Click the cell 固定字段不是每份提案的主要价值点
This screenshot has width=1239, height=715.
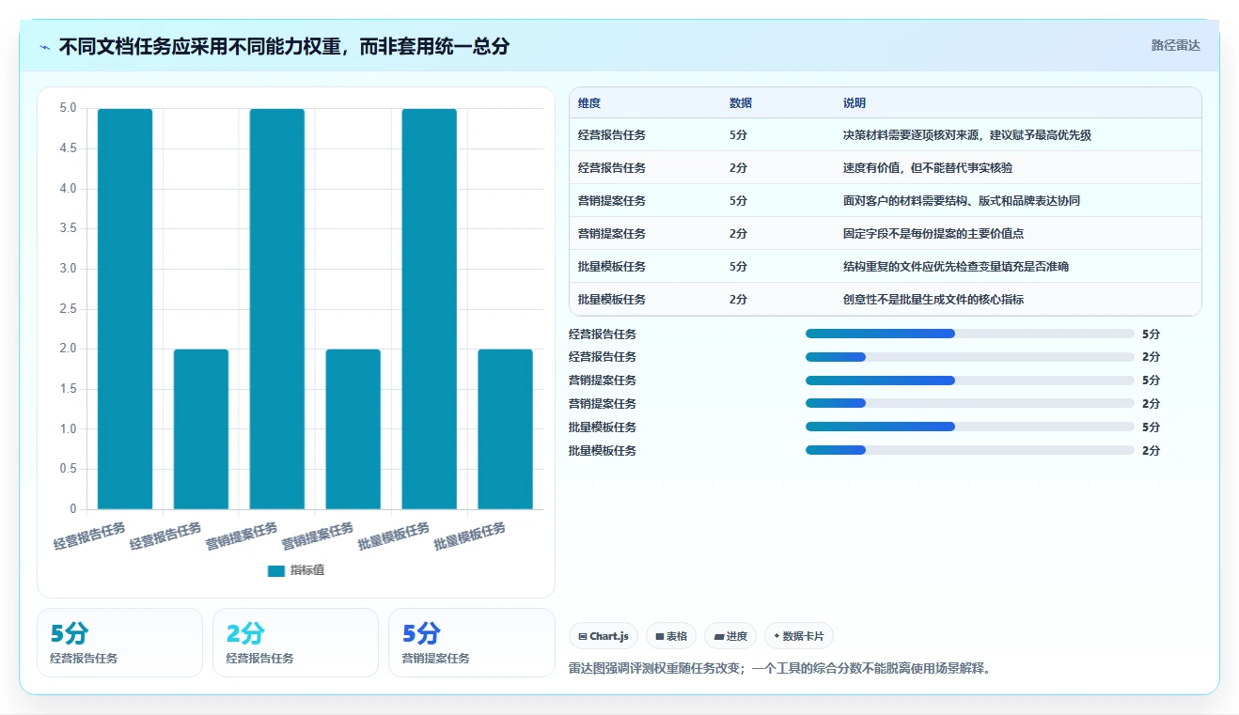pyautogui.click(x=933, y=234)
